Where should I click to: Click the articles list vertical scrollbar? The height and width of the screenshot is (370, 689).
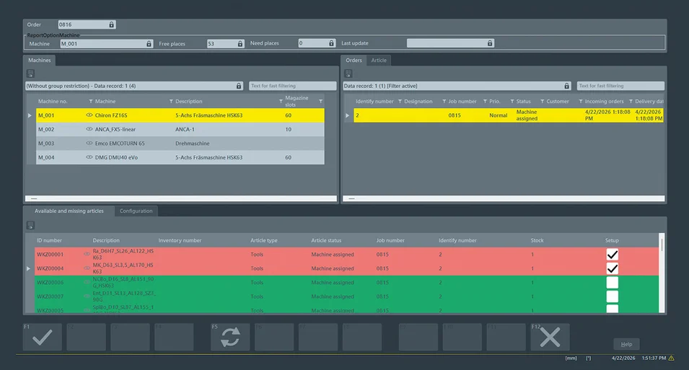(662, 273)
